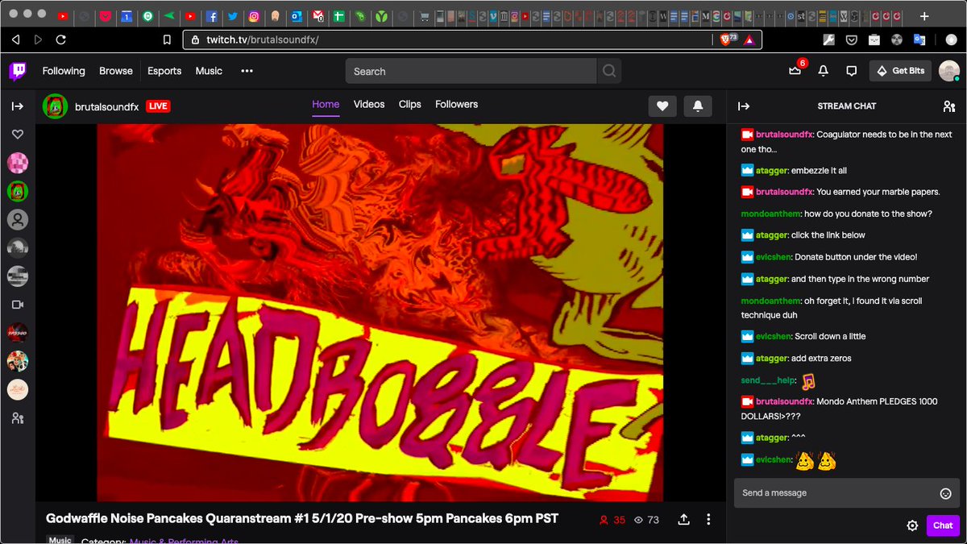Open chat settings gear icon
The image size is (967, 544).
pyautogui.click(x=912, y=525)
